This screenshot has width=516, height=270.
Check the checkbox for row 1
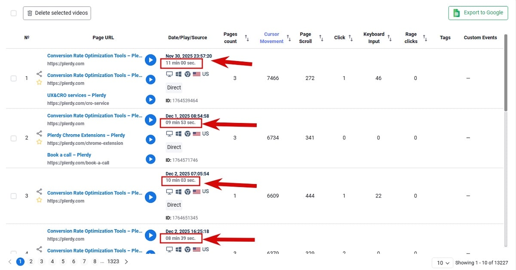pos(13,78)
